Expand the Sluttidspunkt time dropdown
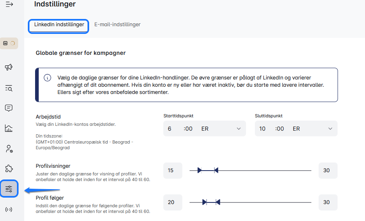Image resolution: width=365 pixels, height=221 pixels. click(x=330, y=129)
